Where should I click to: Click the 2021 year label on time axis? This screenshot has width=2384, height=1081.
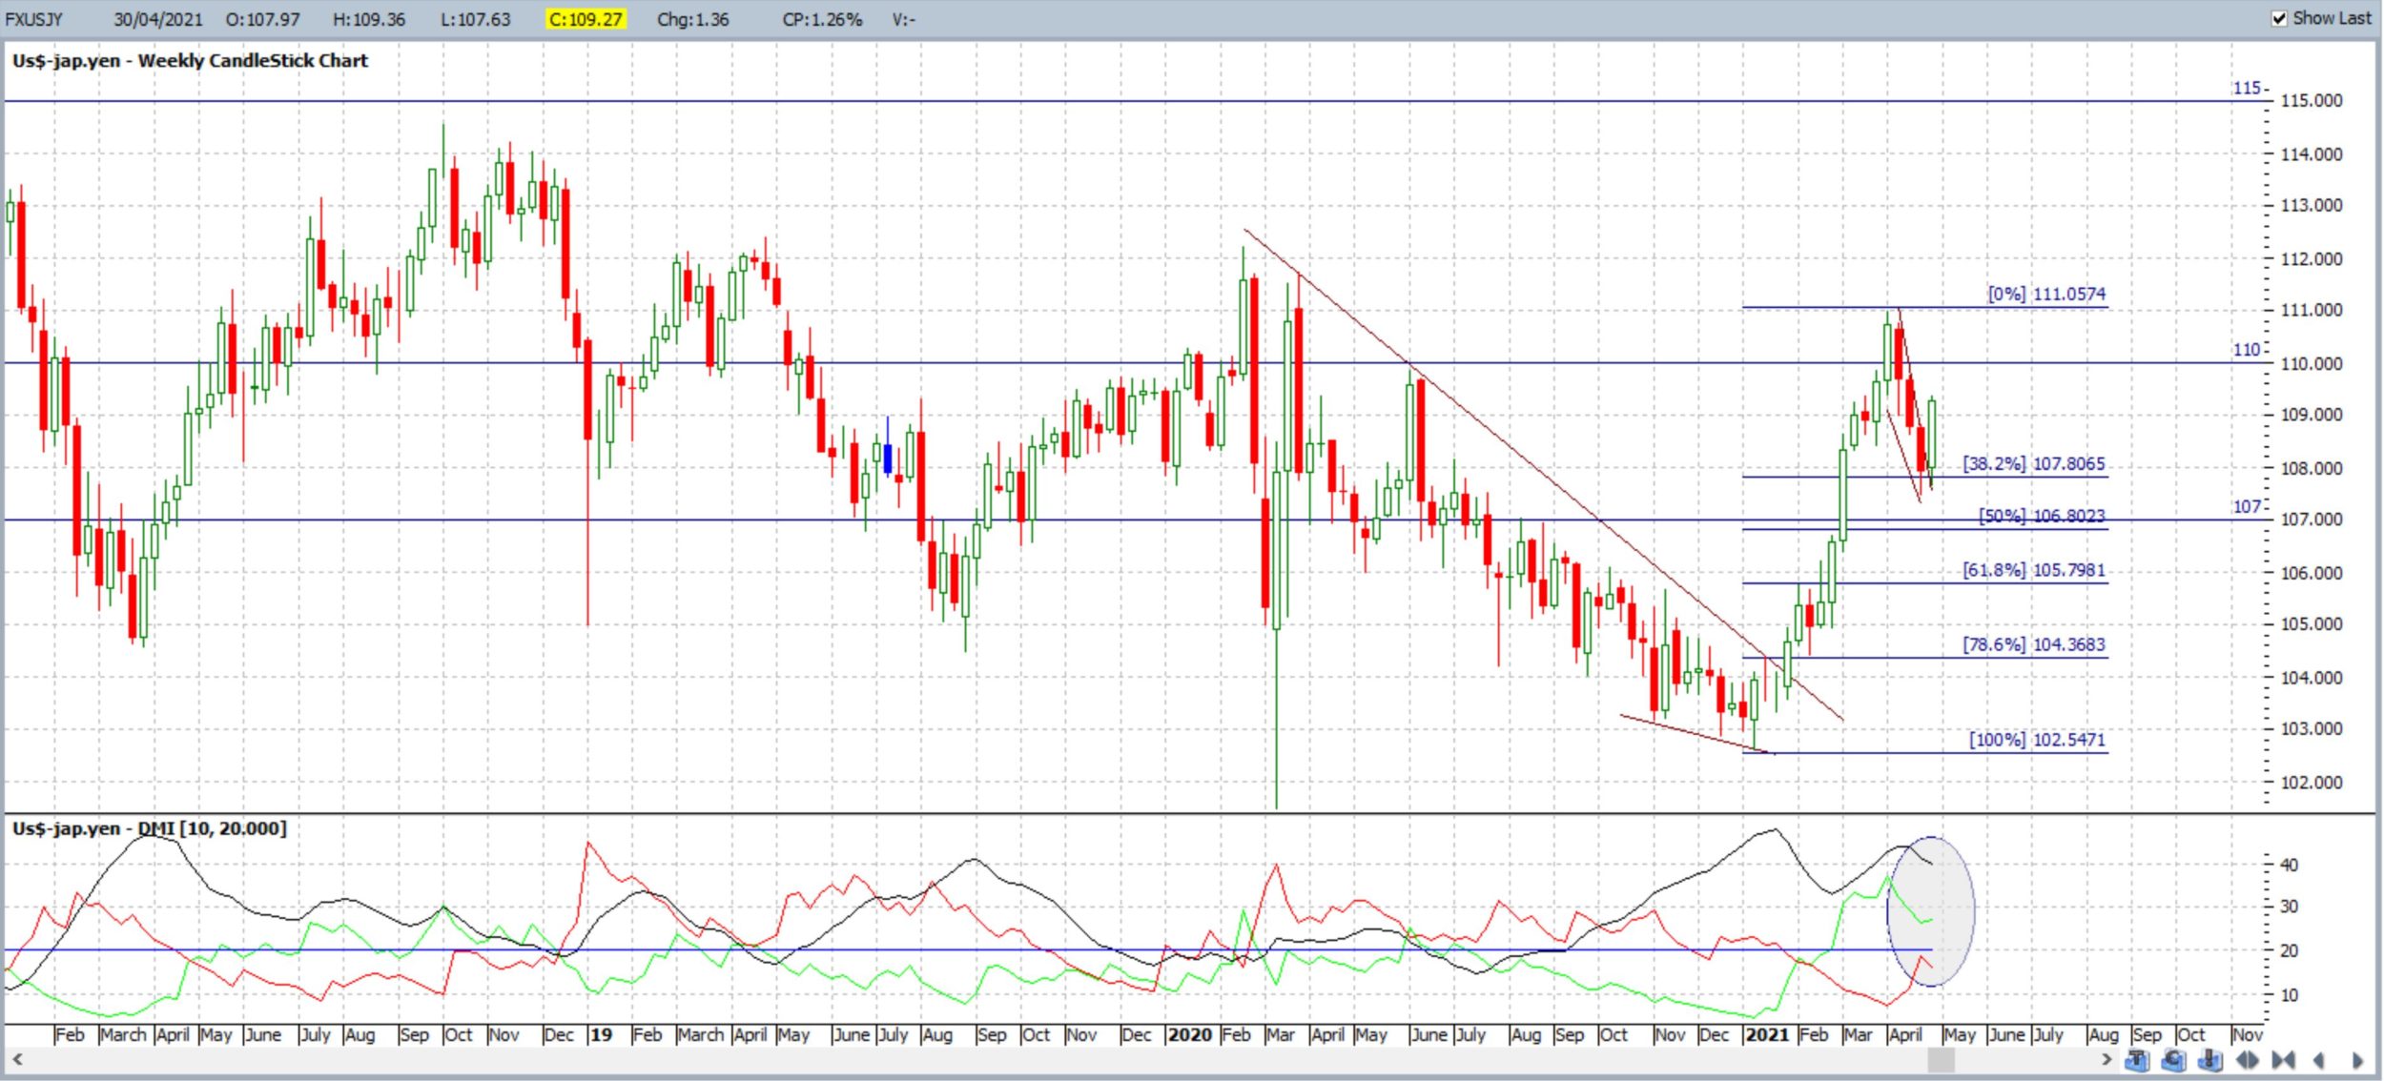pyautogui.click(x=1766, y=1034)
